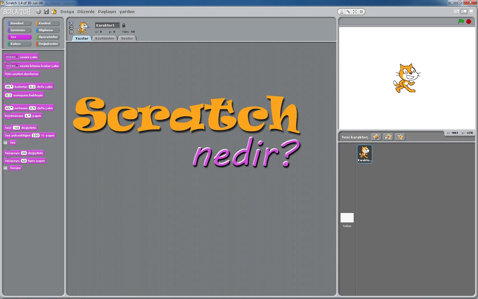Screen dimensions: 478x299
Task: Click the cat thumbnail beside Karakter1 name
Action: pos(83,28)
